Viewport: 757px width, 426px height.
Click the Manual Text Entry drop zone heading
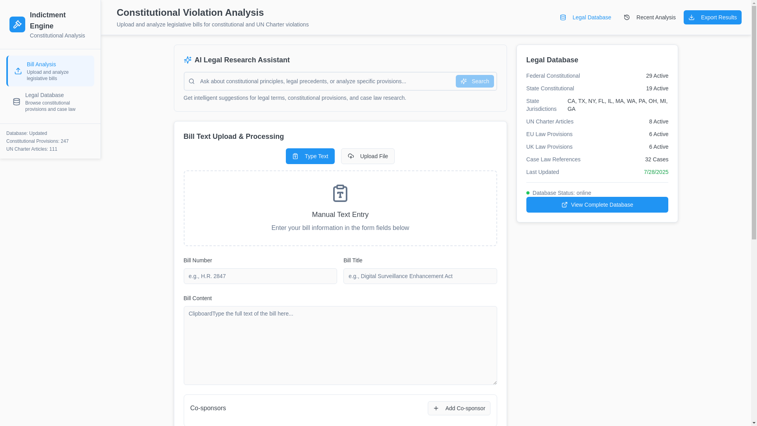click(340, 215)
